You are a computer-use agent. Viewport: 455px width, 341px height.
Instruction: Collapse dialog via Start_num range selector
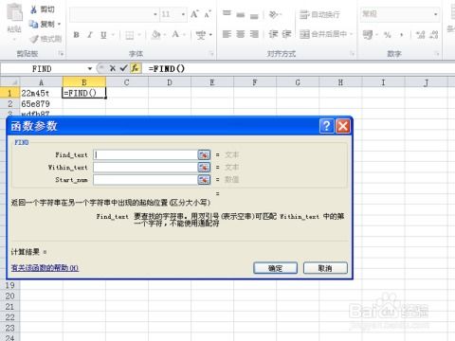(x=204, y=180)
